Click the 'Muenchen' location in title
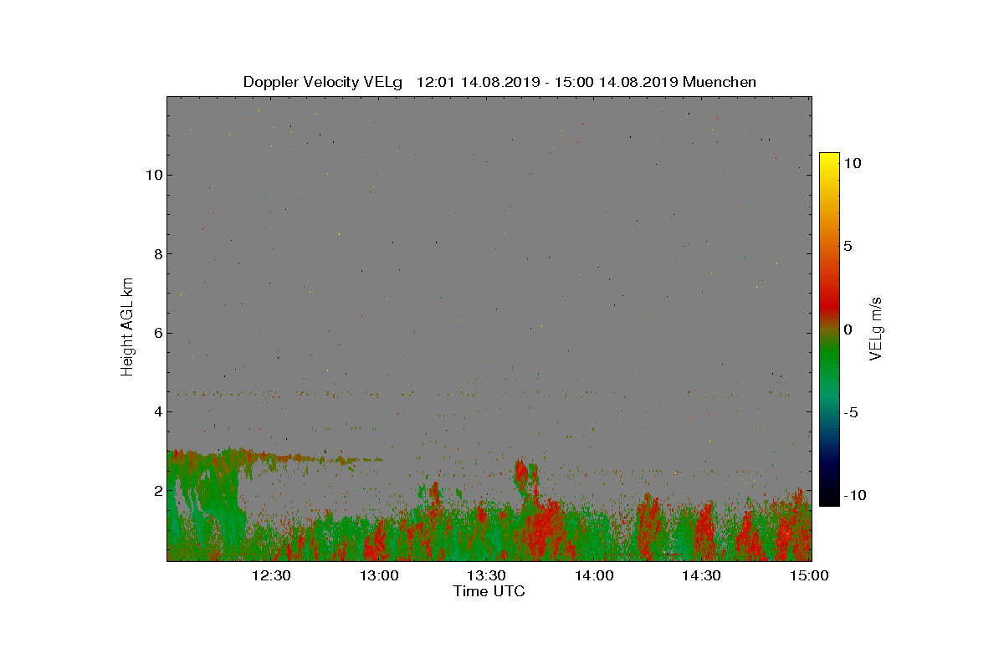Screen dimensions: 1004x669 (720, 82)
